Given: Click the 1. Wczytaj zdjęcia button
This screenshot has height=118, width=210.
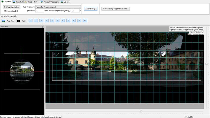Looking at the screenshot, I should click(x=12, y=7).
